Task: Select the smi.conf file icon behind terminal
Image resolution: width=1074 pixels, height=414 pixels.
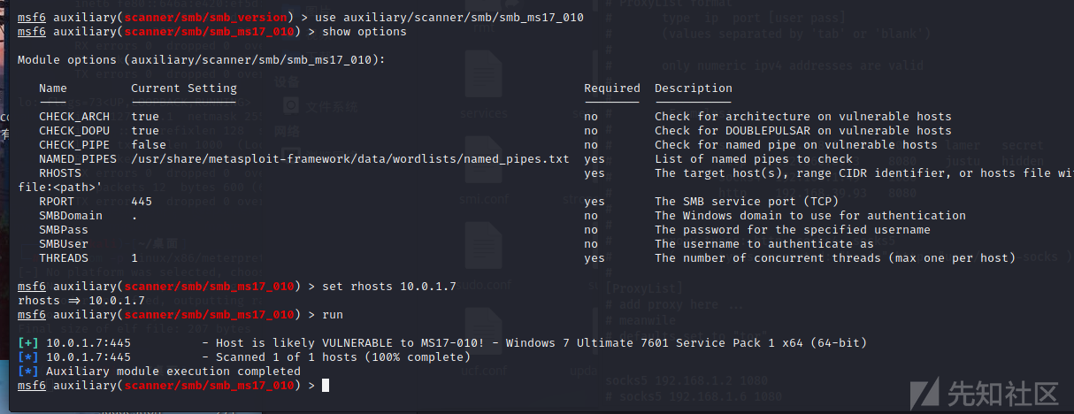Action: click(483, 171)
